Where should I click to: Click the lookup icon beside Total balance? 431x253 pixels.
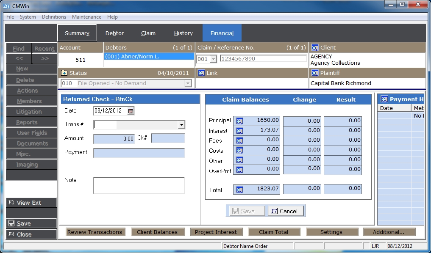pyautogui.click(x=239, y=190)
